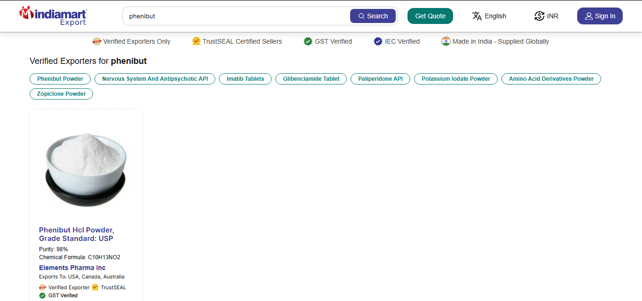Click the language translate icon
642x301 pixels.
(x=477, y=16)
